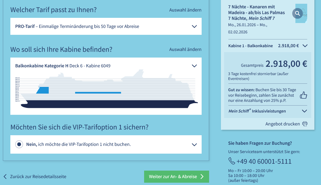Click 'Auswahl ändern' for the Kabine location

coord(185,49)
